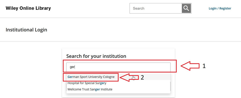Click the red arrow labeled 1
Image resolution: width=241 pixels, height=98 pixels.
click(x=190, y=66)
